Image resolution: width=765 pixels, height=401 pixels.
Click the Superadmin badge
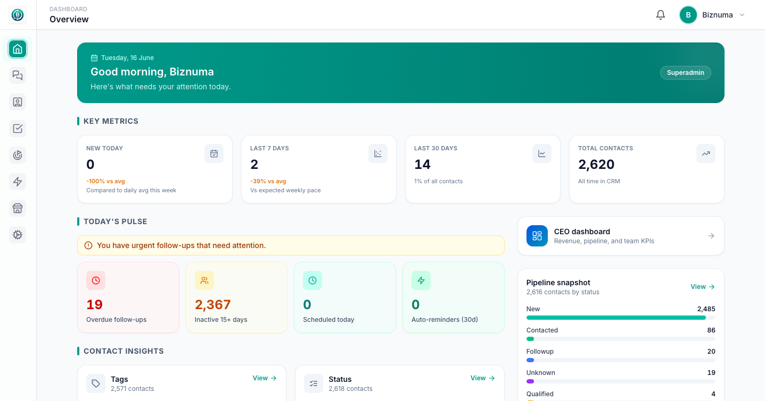point(686,73)
